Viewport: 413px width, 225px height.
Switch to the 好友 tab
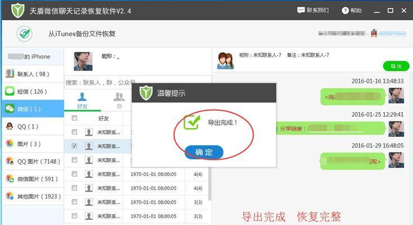(82, 101)
